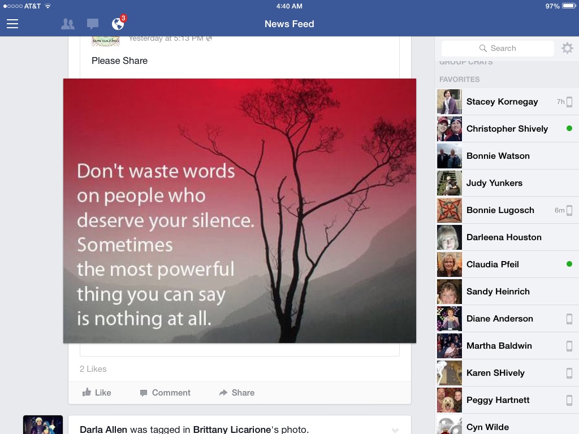Open the red tree quote image
The image size is (579, 434).
point(240,211)
